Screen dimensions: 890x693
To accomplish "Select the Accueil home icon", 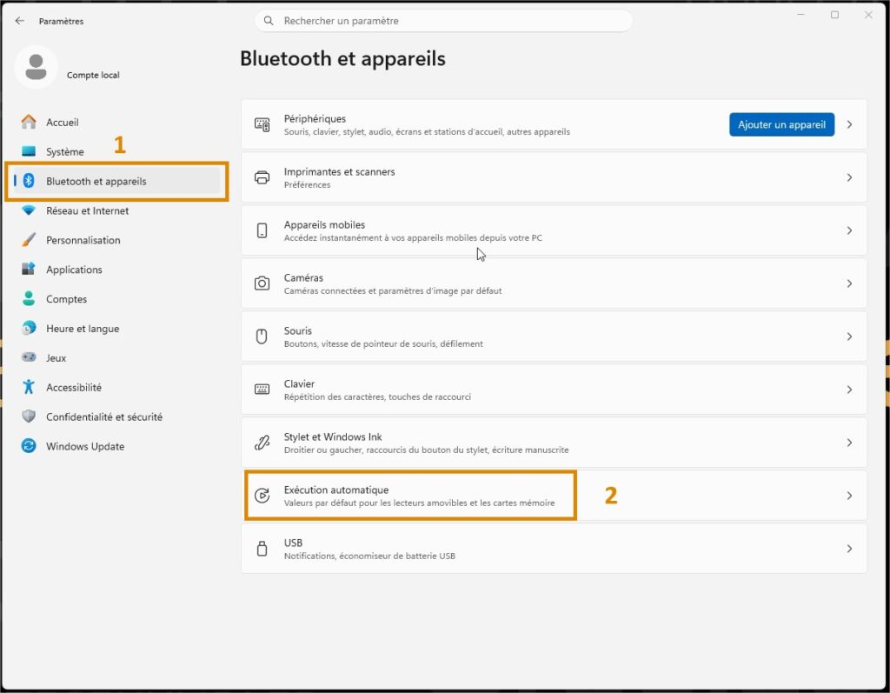I will click(x=29, y=122).
